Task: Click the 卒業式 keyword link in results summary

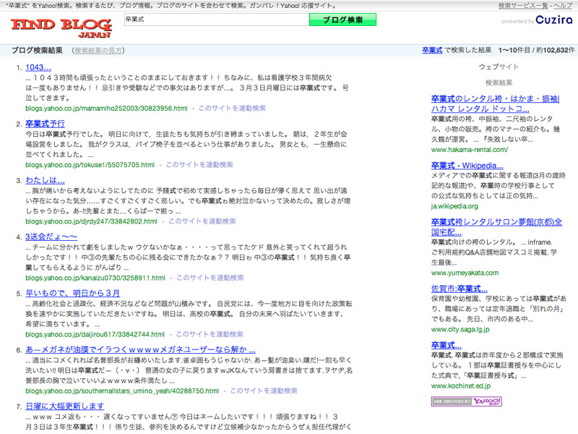Action: (x=432, y=51)
